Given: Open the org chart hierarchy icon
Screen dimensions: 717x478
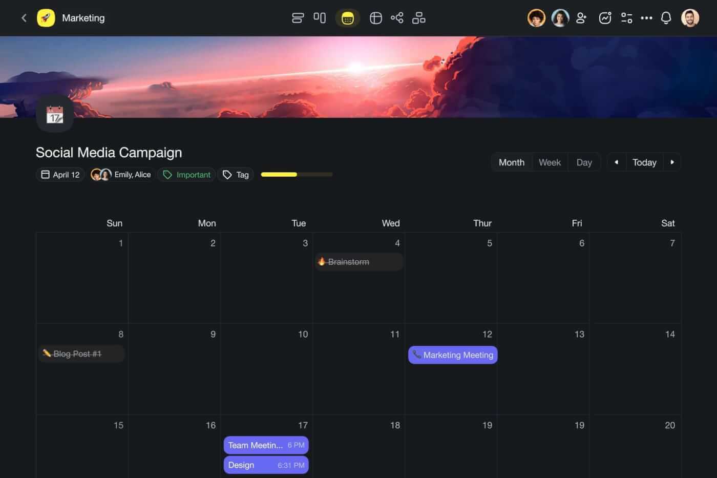Looking at the screenshot, I should tap(418, 18).
